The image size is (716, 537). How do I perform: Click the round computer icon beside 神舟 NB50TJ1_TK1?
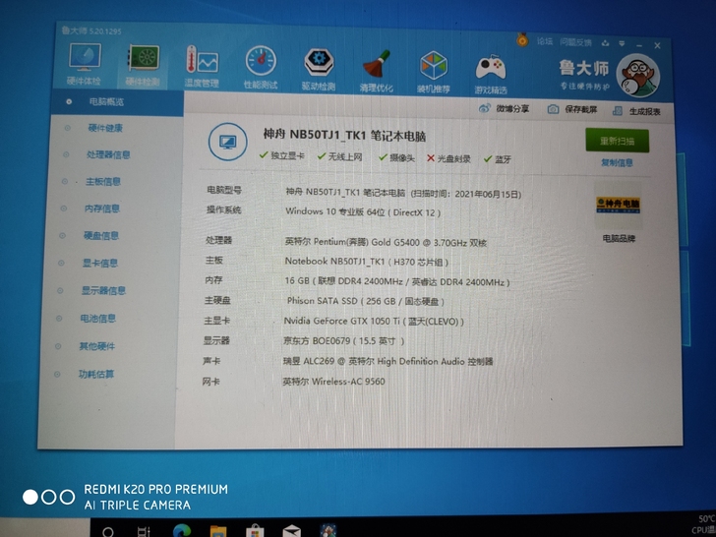point(228,142)
